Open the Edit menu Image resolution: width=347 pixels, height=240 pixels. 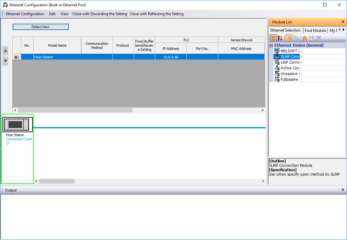52,14
